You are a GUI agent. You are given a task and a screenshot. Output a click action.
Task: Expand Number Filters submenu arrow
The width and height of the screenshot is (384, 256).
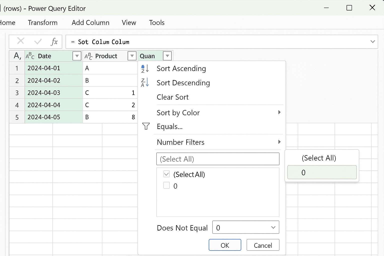point(279,142)
